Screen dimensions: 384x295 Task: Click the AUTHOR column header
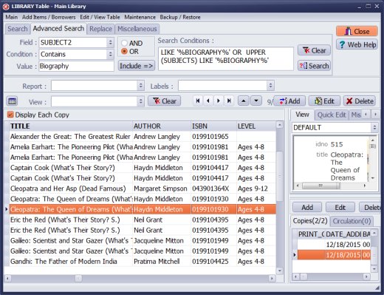pos(162,126)
